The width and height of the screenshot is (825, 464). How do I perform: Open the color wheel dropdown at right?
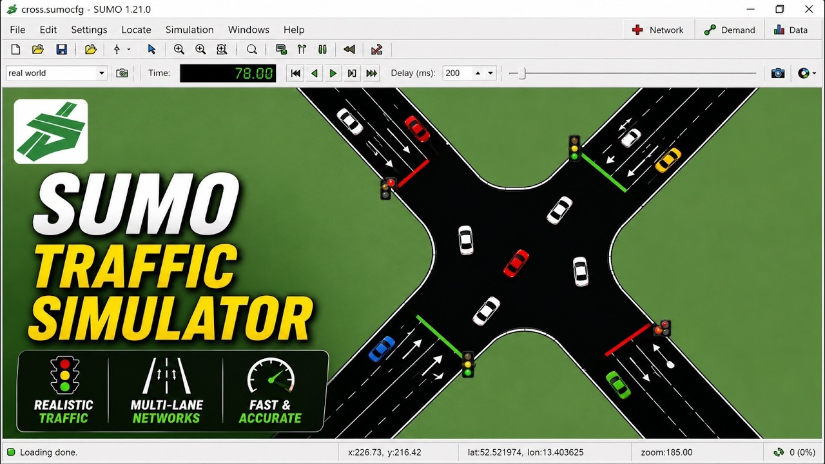tap(806, 73)
